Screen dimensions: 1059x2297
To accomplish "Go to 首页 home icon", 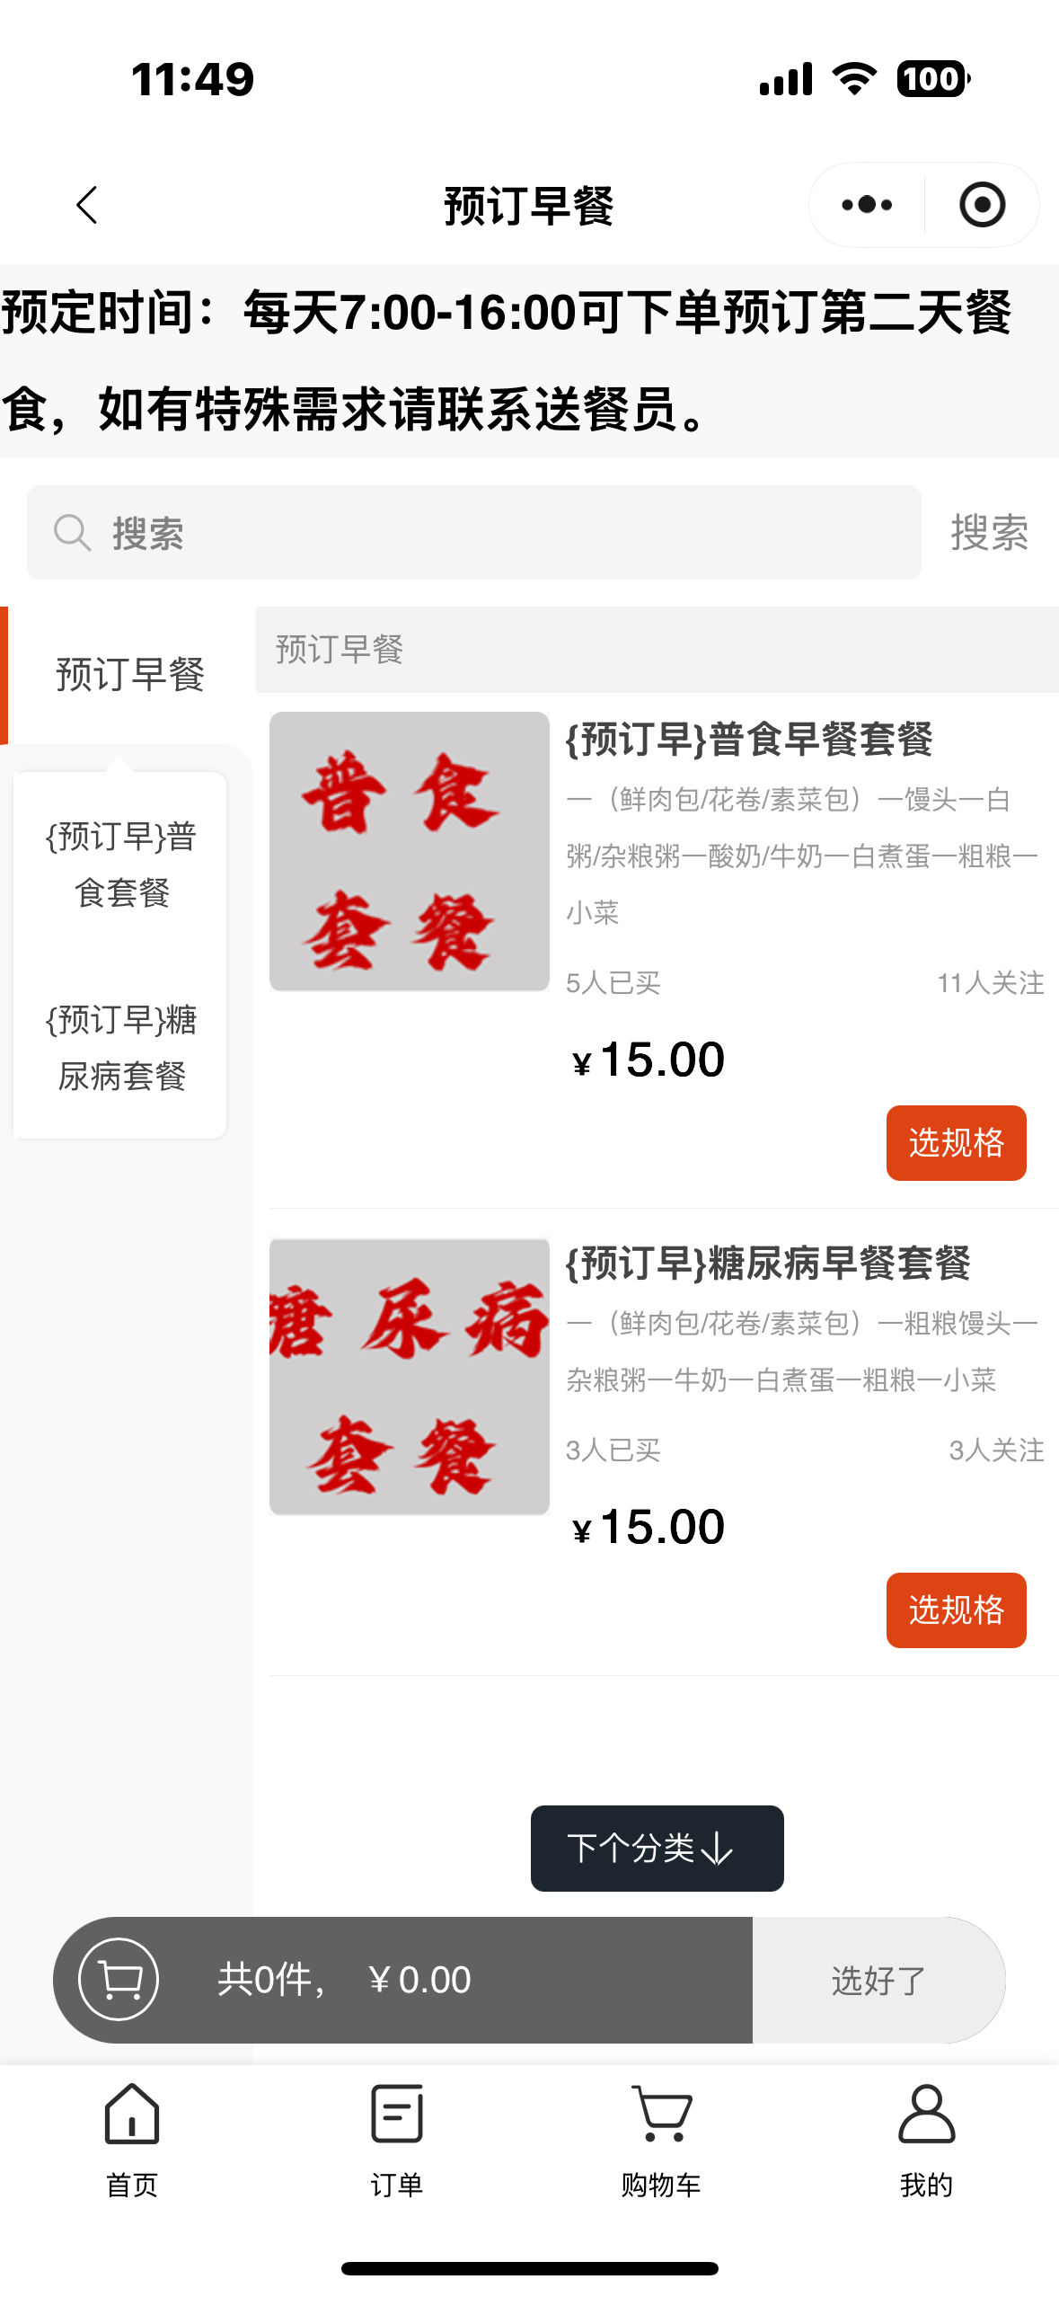I will pyautogui.click(x=132, y=2115).
